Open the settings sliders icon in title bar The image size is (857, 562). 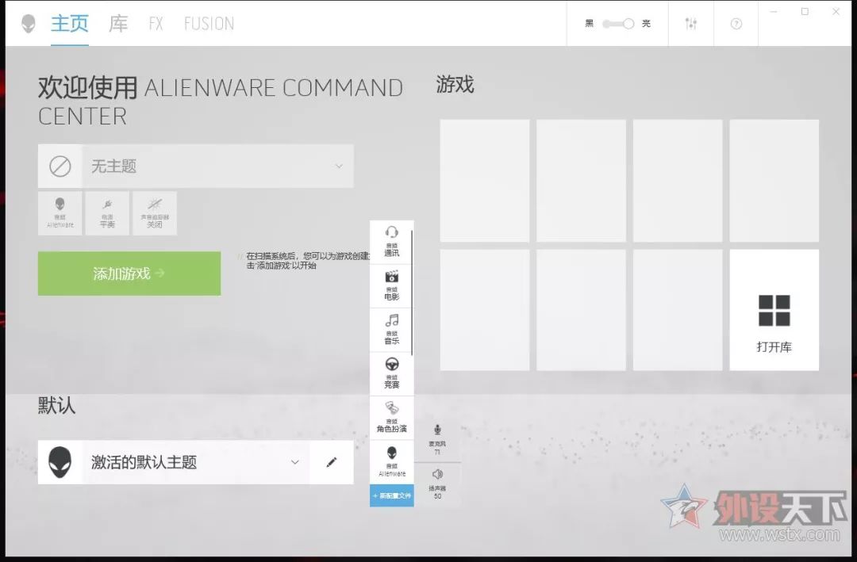[x=691, y=24]
